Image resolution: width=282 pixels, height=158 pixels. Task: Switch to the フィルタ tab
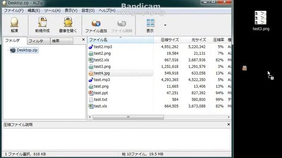[x=38, y=41]
